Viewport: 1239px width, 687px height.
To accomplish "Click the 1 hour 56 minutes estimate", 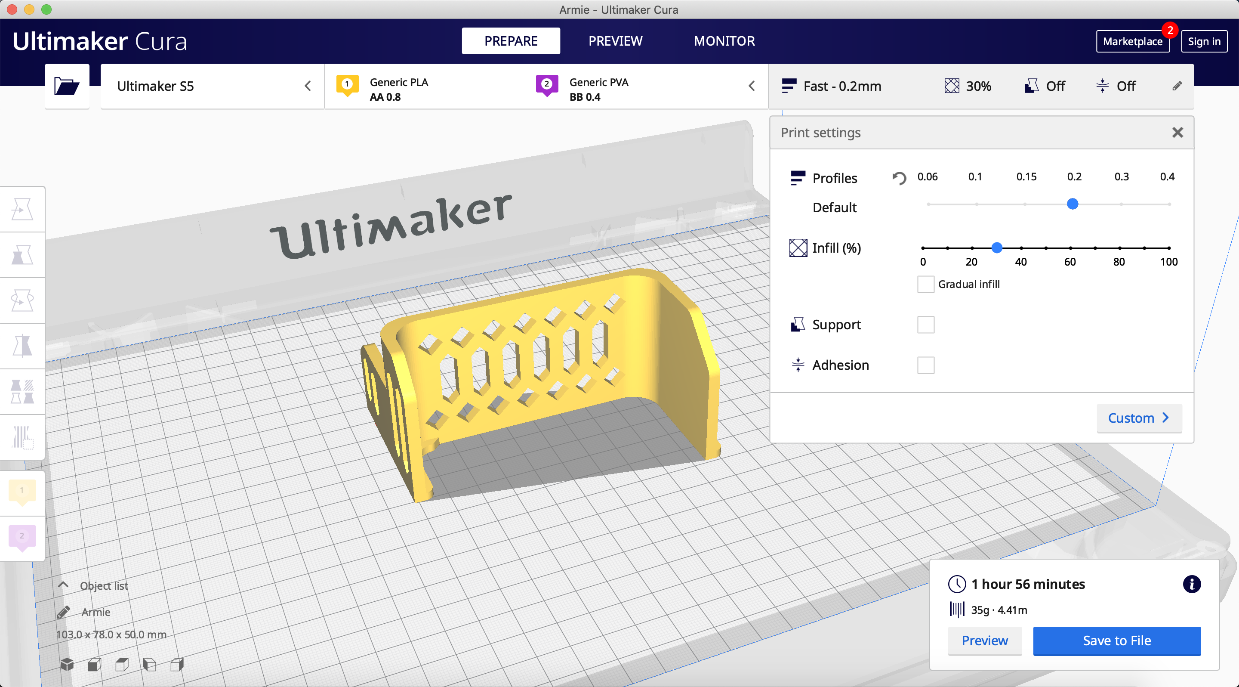I will 1028,584.
